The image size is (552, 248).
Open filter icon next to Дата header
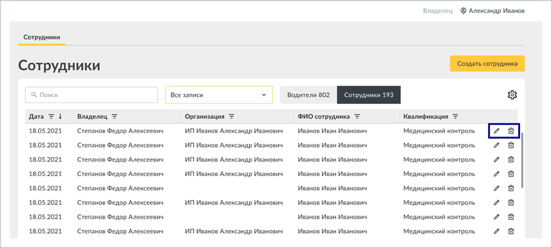pyautogui.click(x=51, y=116)
